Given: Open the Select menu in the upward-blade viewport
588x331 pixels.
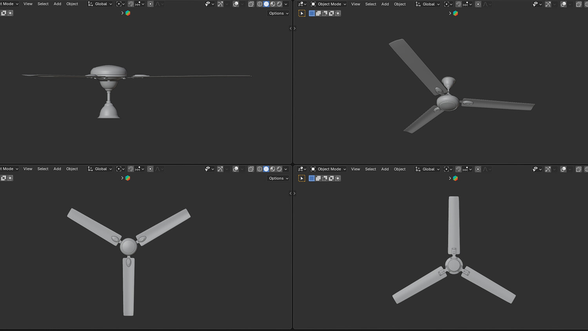Looking at the screenshot, I should tap(370, 169).
